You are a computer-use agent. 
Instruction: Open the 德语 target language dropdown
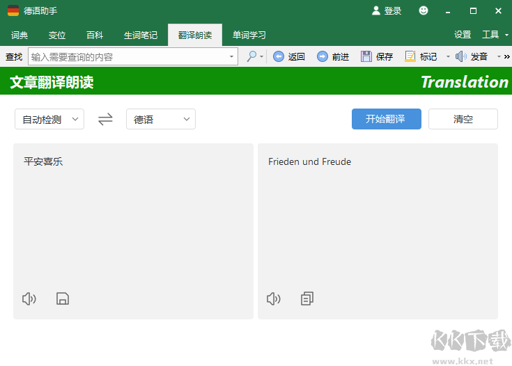[161, 120]
